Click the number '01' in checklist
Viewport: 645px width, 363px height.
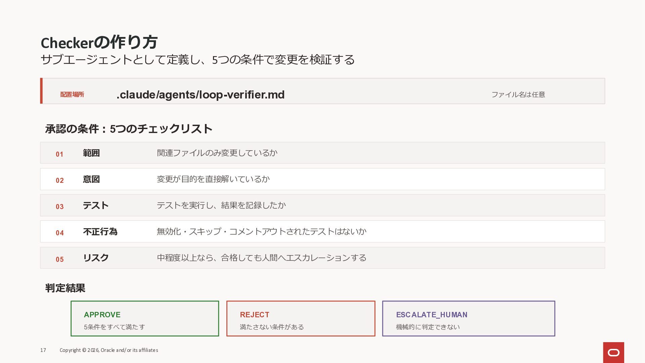[60, 154]
